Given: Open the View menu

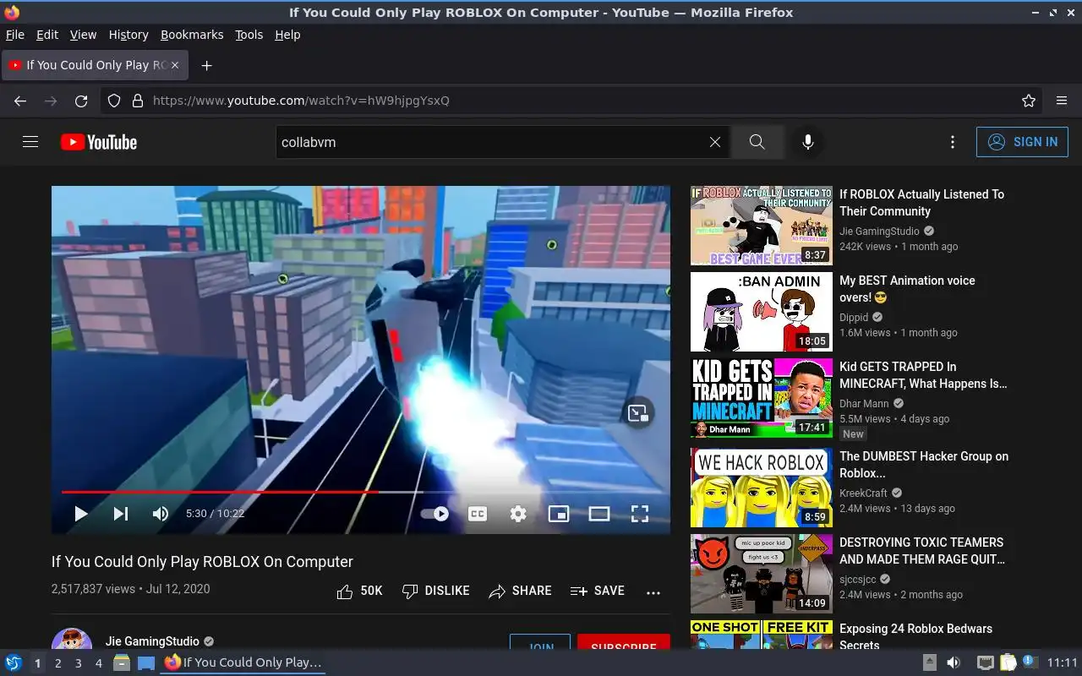Looking at the screenshot, I should tap(83, 35).
